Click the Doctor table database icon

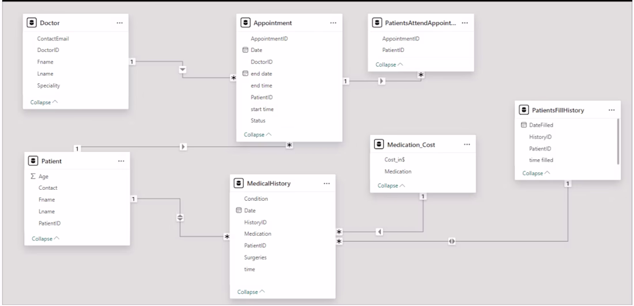point(33,23)
